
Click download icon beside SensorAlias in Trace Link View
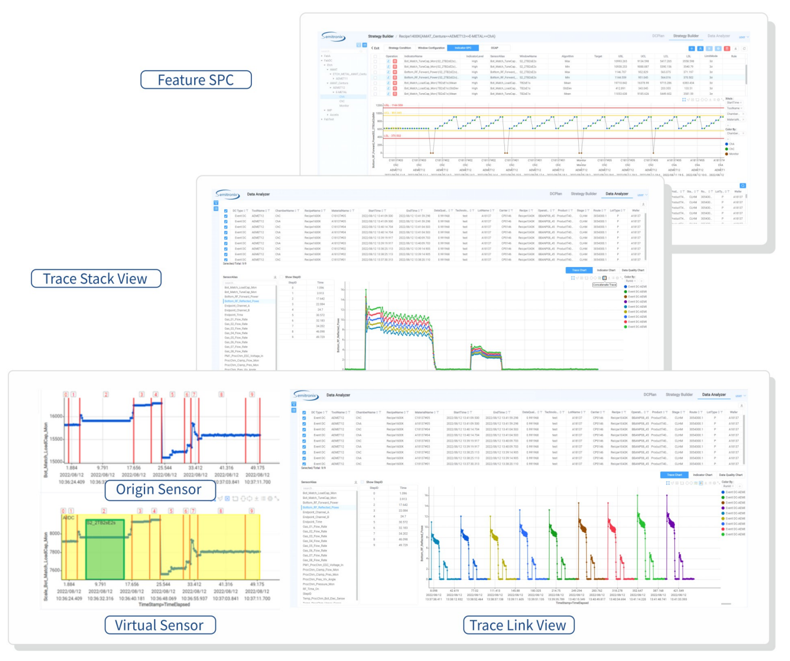[x=356, y=483]
